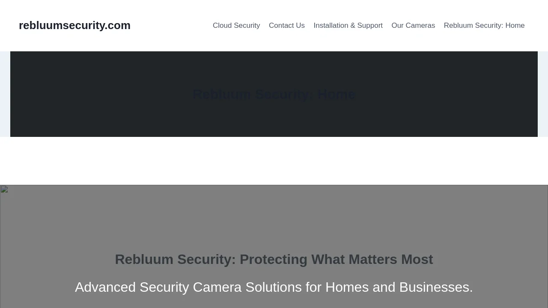548x308 pixels.
Task: Open the Our Cameras nav link
Action: pyautogui.click(x=413, y=26)
